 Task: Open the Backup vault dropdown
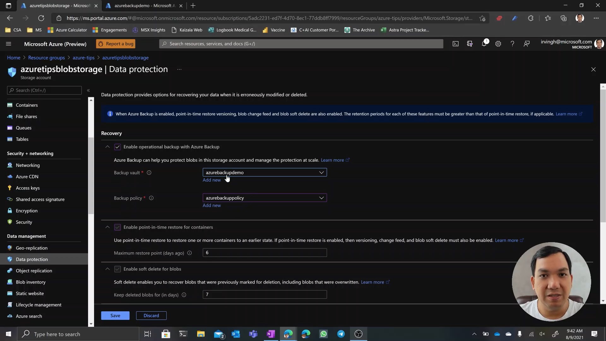(x=264, y=172)
